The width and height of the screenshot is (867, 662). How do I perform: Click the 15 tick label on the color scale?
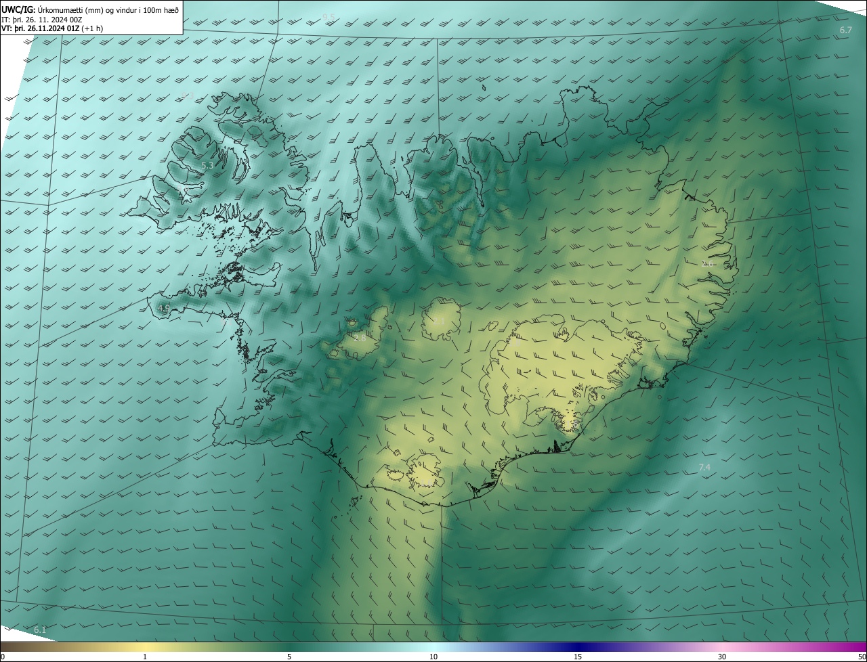pyautogui.click(x=578, y=657)
